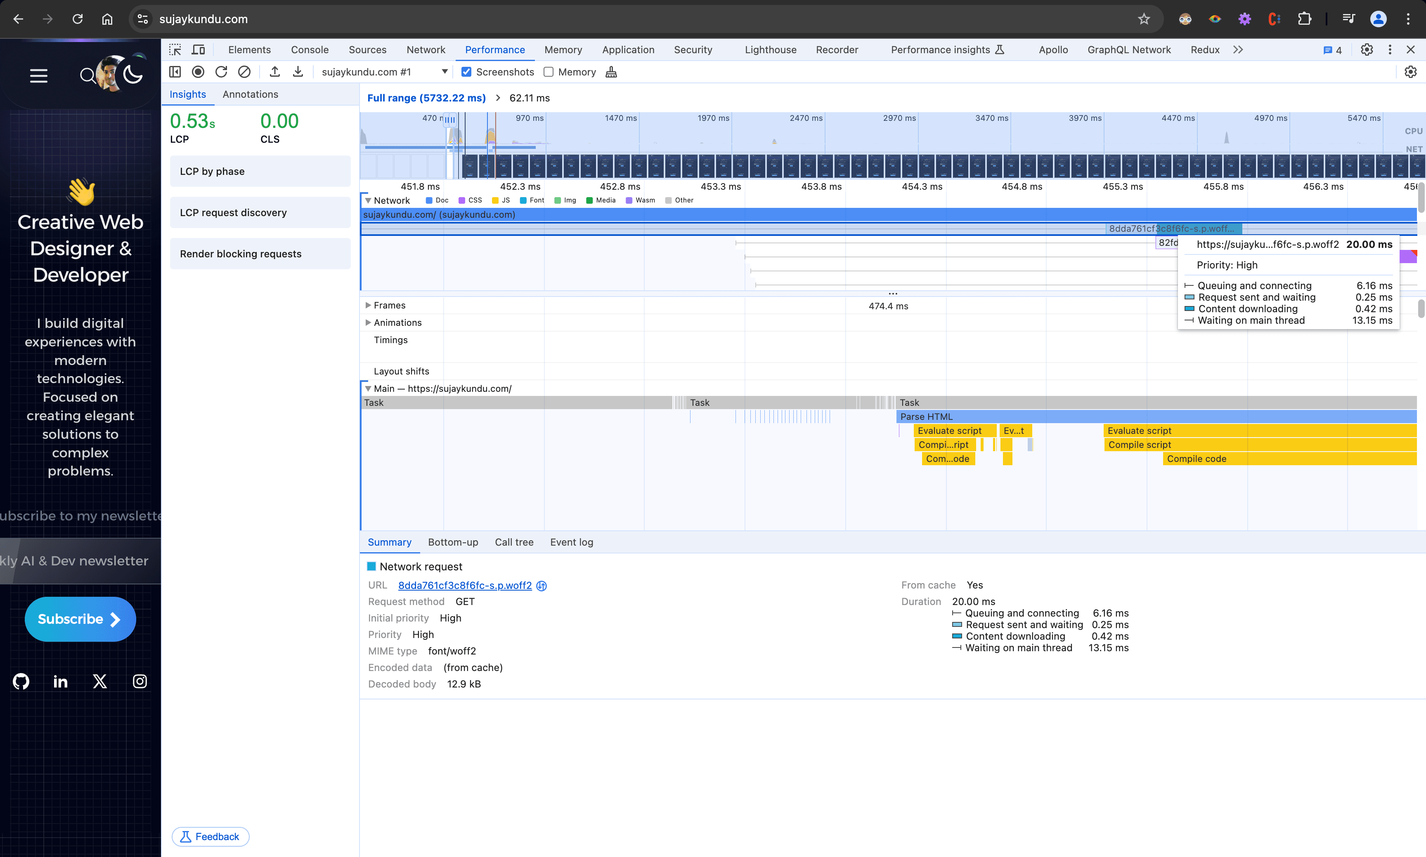The image size is (1426, 857).
Task: Start recording a performance trace
Action: tap(198, 72)
